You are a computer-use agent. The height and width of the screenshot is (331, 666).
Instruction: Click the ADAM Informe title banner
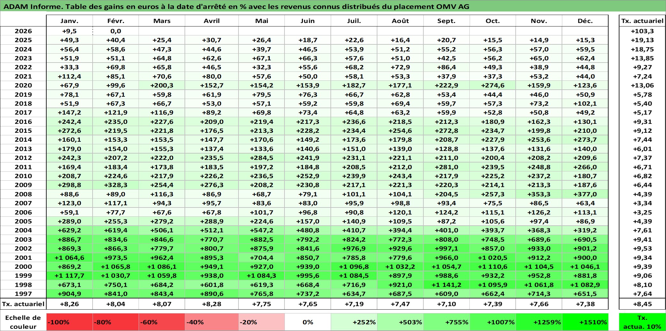click(333, 6)
